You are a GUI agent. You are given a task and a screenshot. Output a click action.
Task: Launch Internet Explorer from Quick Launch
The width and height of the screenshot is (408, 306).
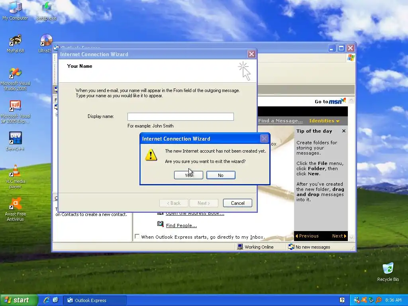click(47, 300)
